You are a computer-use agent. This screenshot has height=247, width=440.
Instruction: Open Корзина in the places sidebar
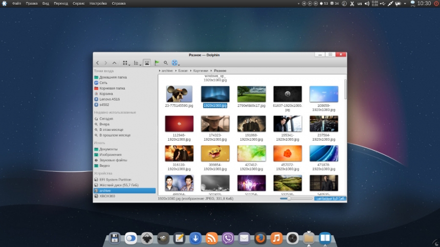coord(106,94)
